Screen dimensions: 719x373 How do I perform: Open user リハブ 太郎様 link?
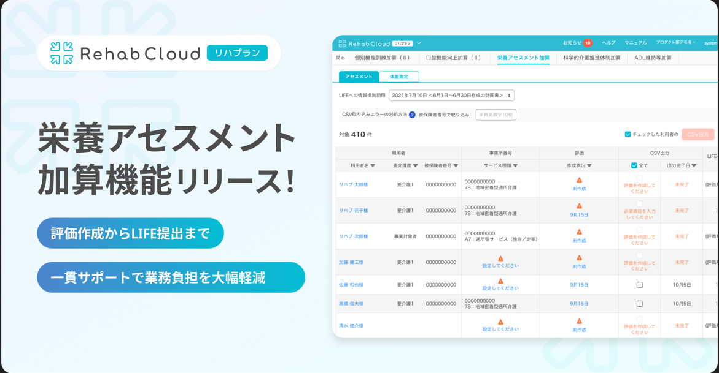pos(354,185)
